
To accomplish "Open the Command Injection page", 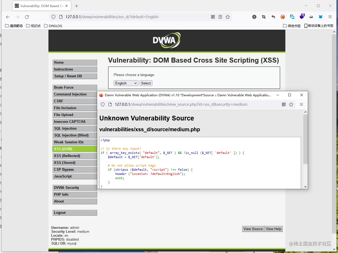I will point(75,94).
